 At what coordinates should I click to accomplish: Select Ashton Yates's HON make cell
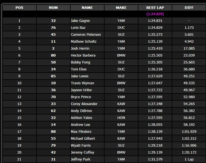pyautogui.click(x=121, y=118)
